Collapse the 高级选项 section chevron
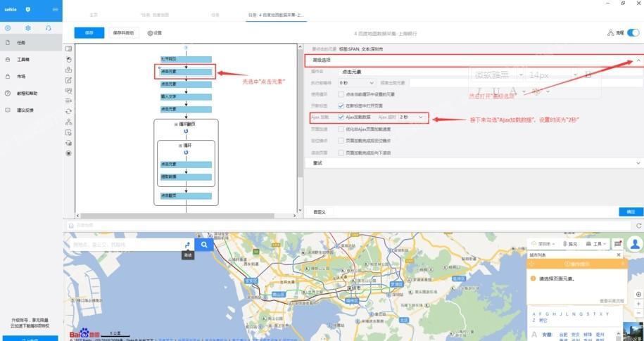The height and width of the screenshot is (341, 644). click(638, 60)
